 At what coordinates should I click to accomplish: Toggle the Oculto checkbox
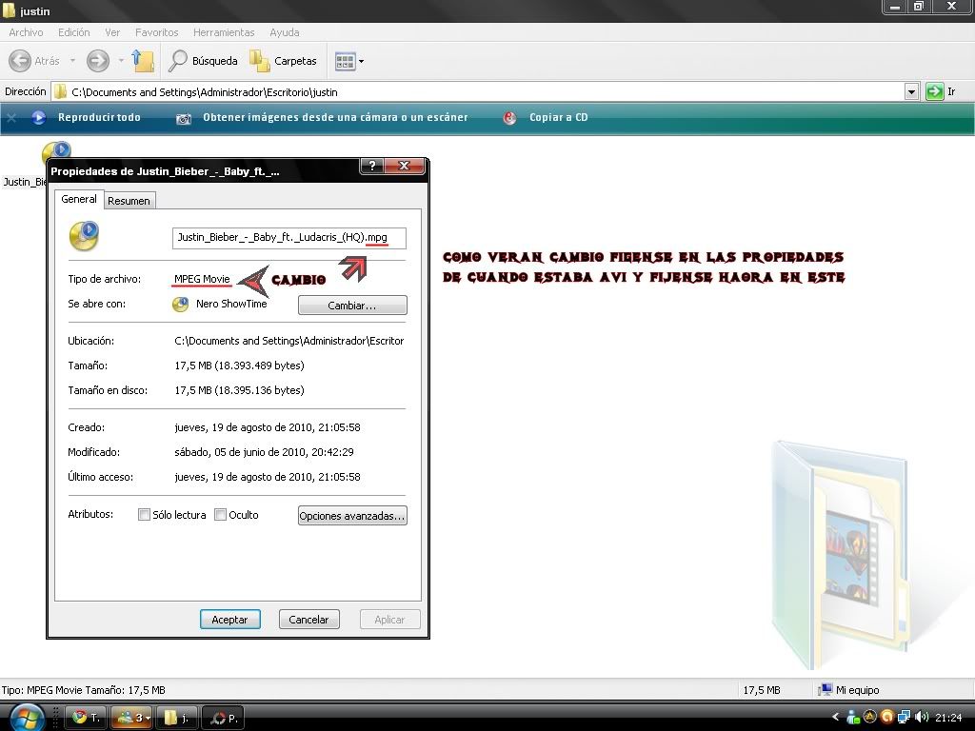click(x=220, y=515)
